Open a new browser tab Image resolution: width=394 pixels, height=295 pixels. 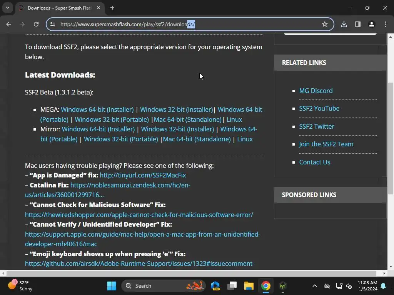(x=112, y=8)
